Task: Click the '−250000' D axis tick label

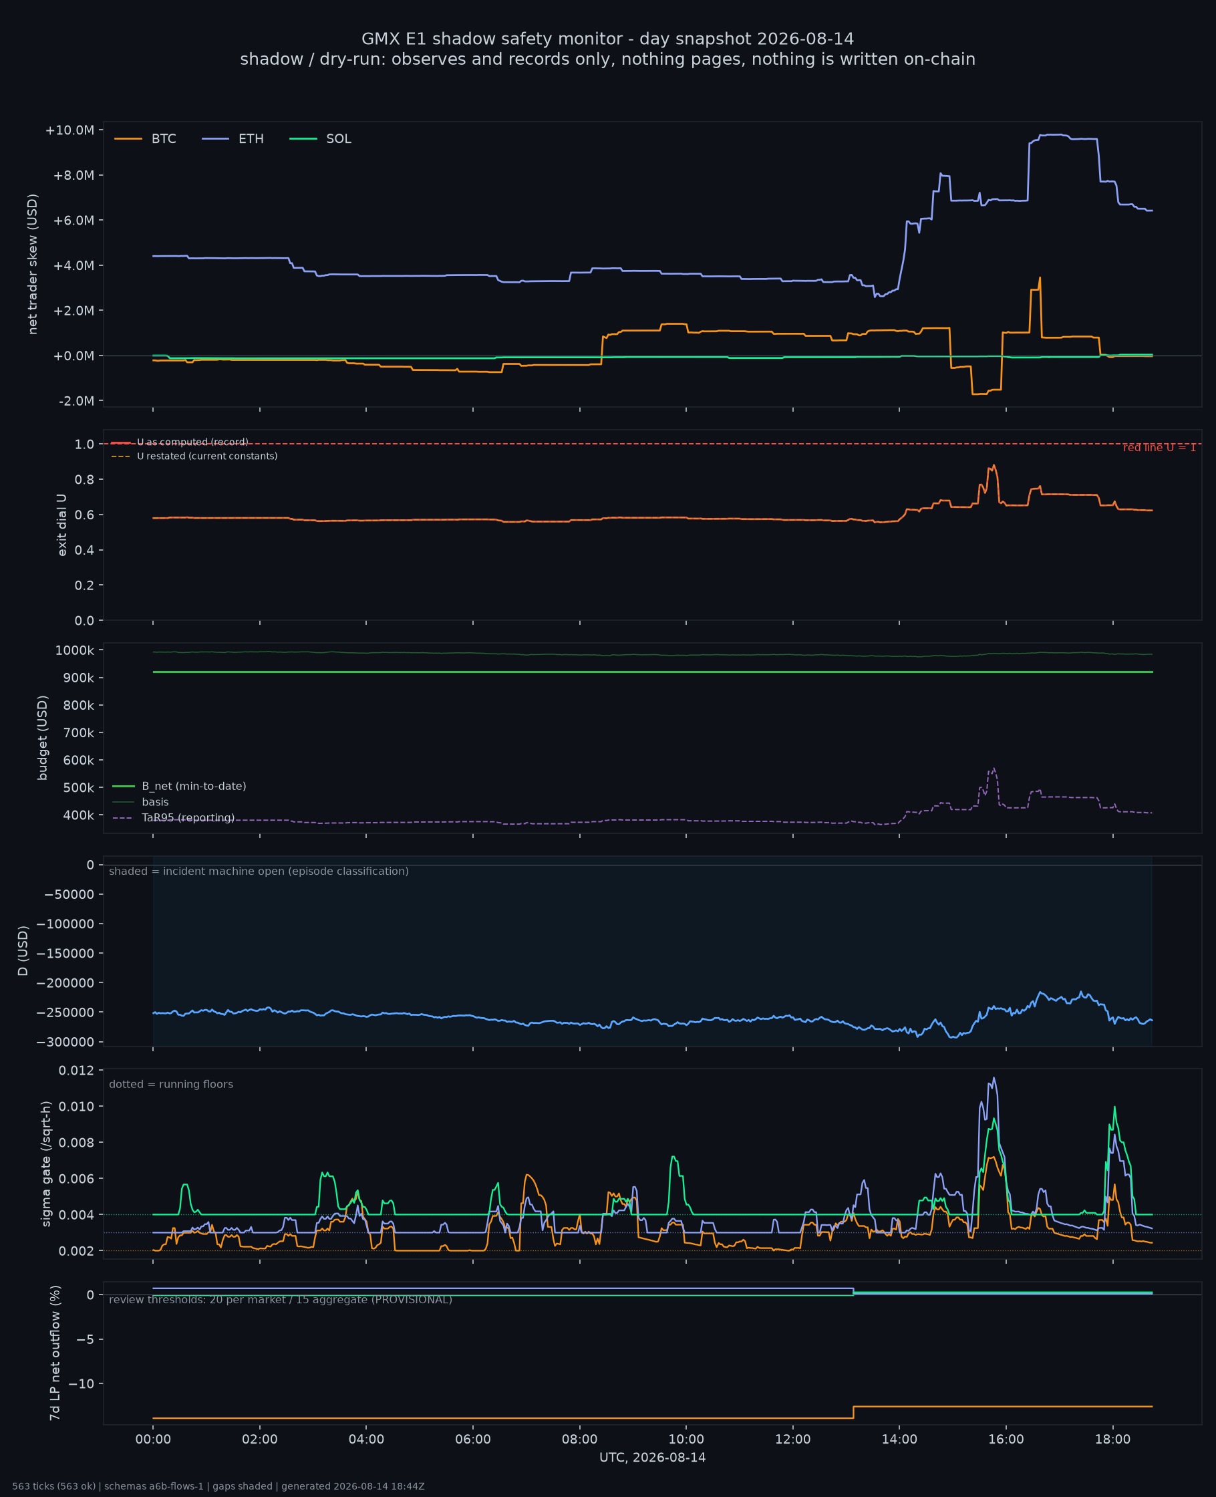Action: [64, 1012]
